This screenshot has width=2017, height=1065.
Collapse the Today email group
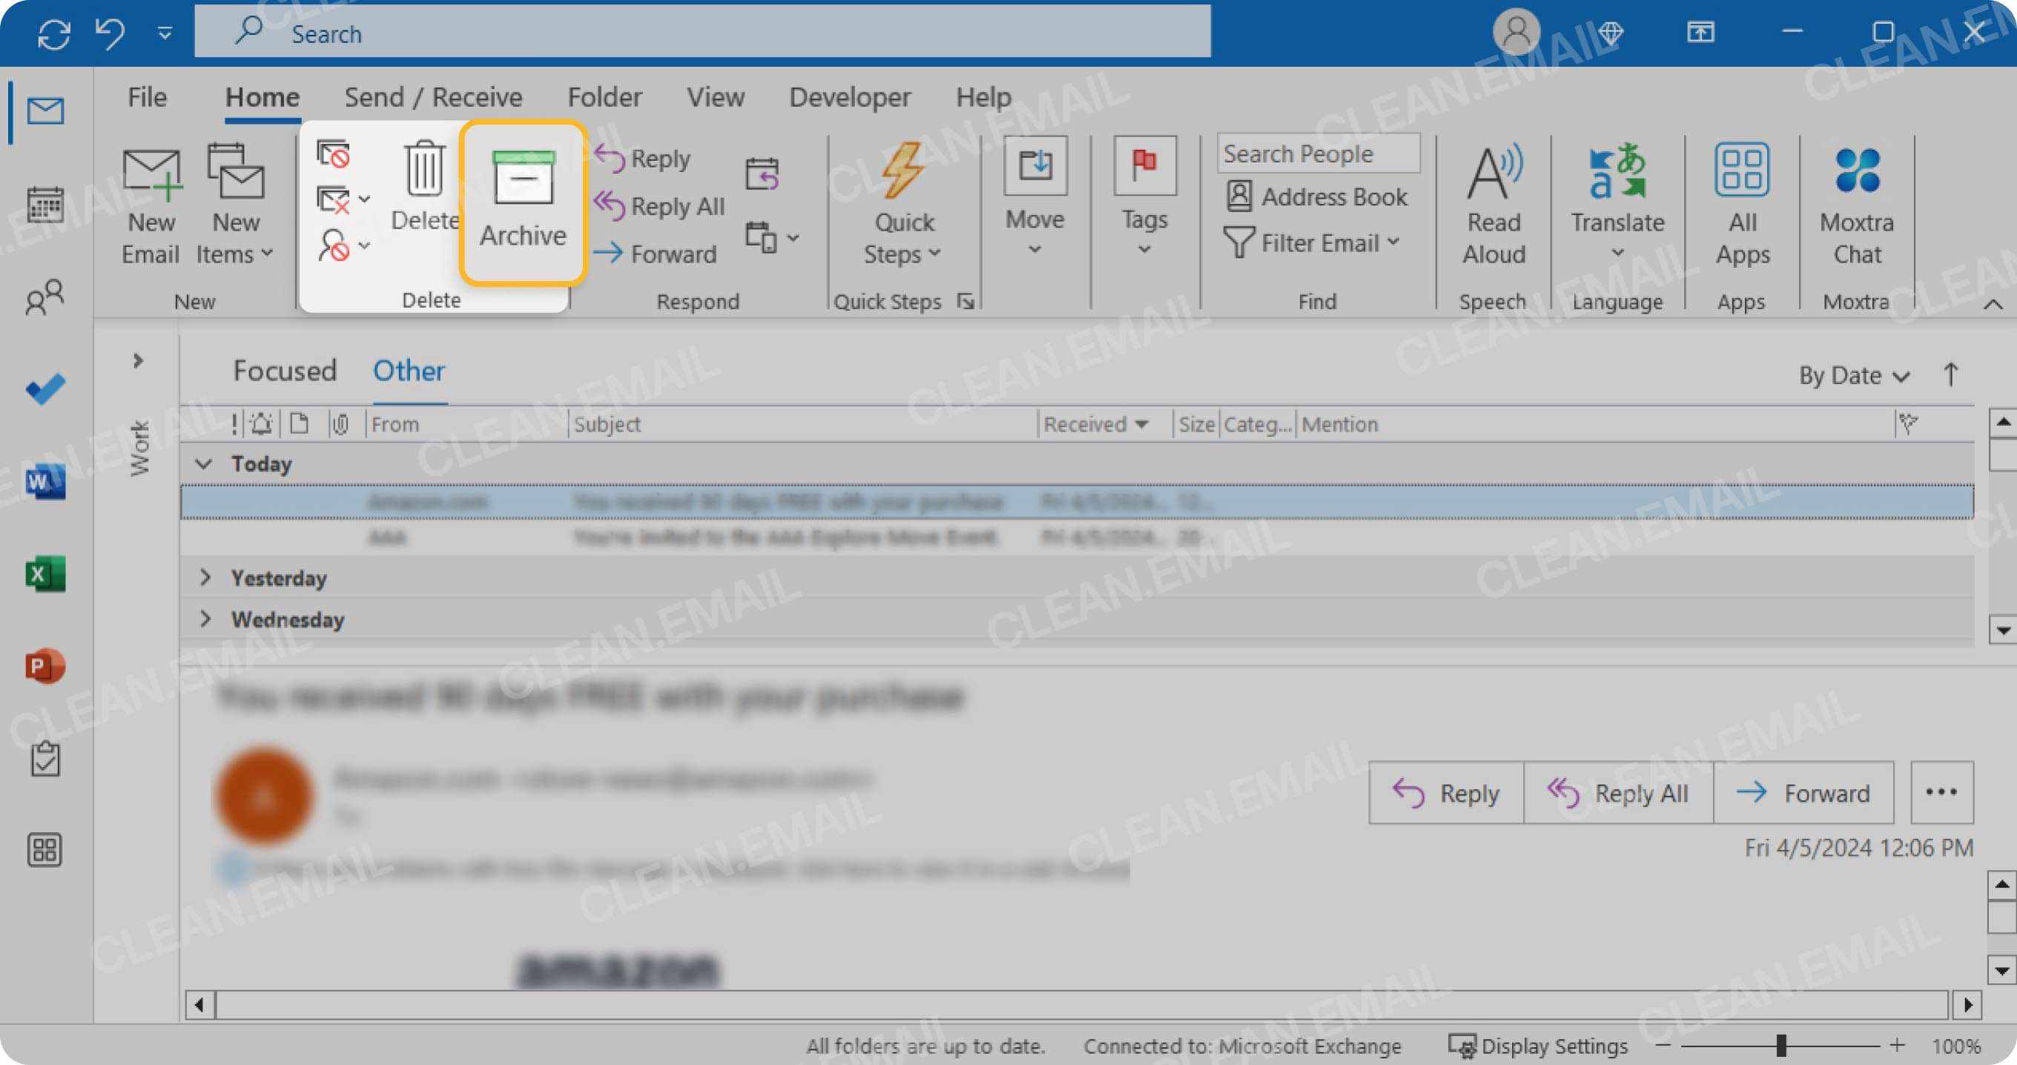pos(205,464)
